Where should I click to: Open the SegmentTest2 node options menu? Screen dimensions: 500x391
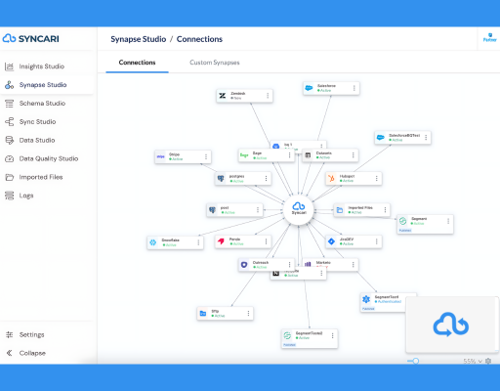[333, 335]
